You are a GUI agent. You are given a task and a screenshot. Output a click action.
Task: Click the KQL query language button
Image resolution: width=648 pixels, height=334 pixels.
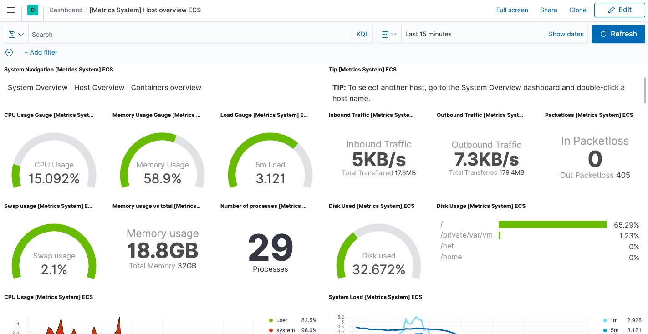(x=362, y=34)
